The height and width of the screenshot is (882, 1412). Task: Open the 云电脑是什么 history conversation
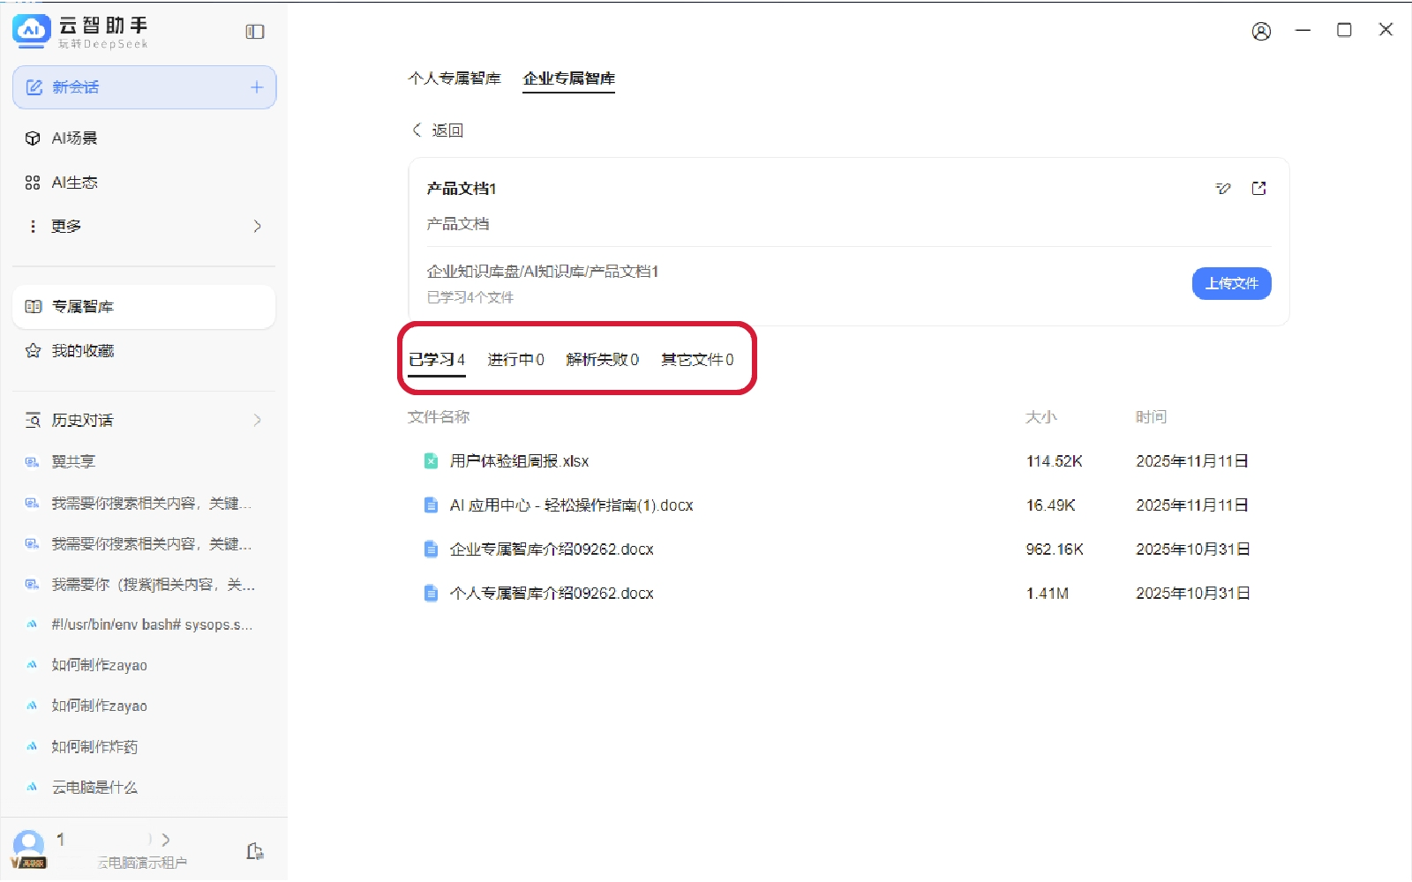click(94, 788)
